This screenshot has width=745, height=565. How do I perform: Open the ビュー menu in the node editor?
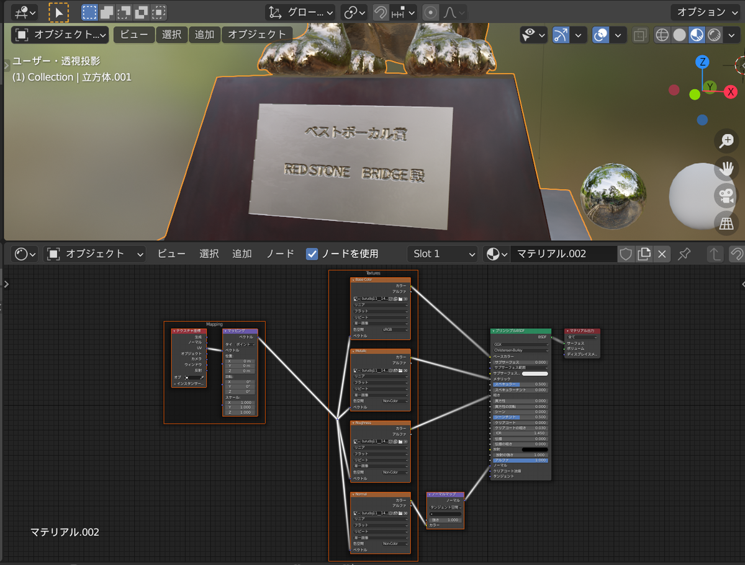[171, 254]
